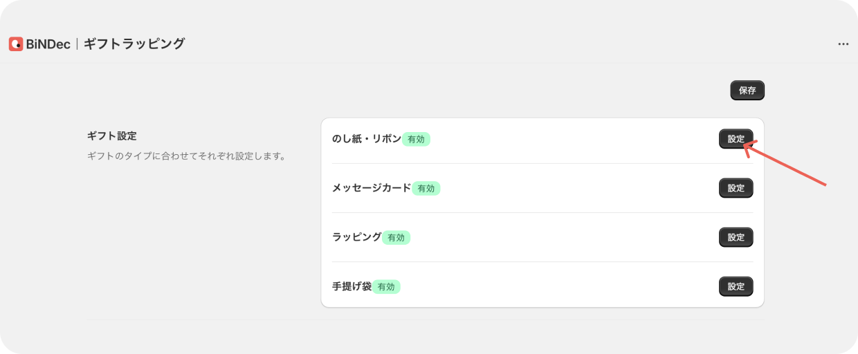
Task: Click the ギフトのタイプ description text
Action: click(187, 156)
